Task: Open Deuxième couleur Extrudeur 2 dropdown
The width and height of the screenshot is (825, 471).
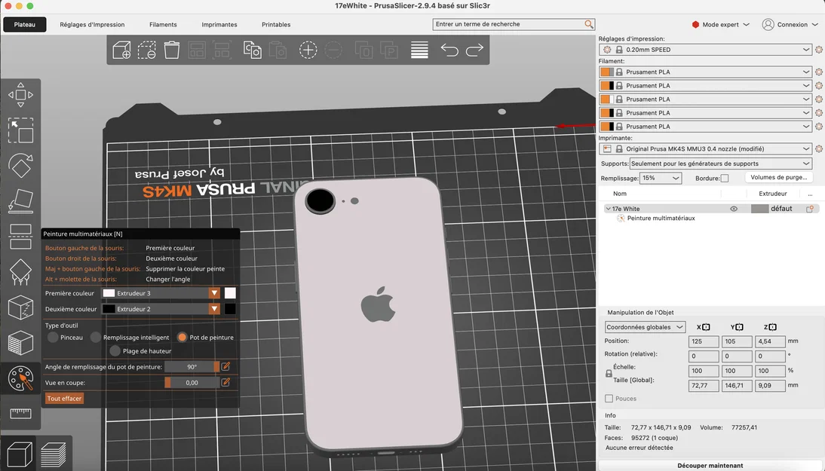Action: [161, 309]
